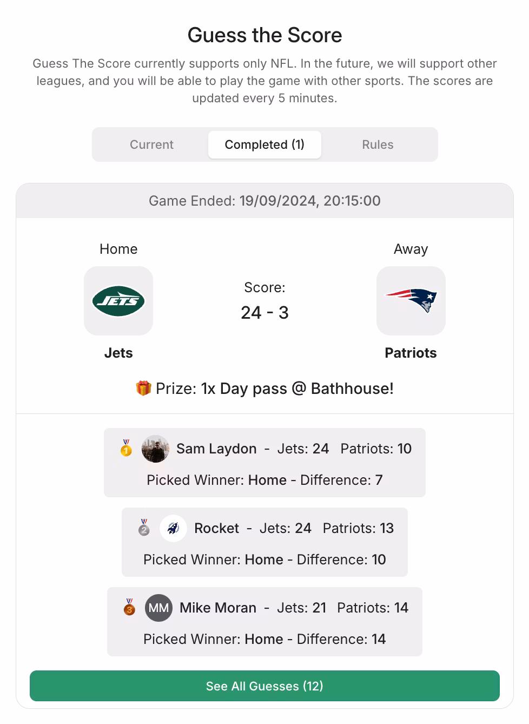The height and width of the screenshot is (724, 529).
Task: Click the silver second-place medal icon
Action: tap(144, 528)
